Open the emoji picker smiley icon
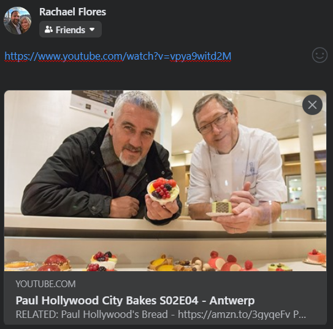The height and width of the screenshot is (329, 333). point(320,55)
